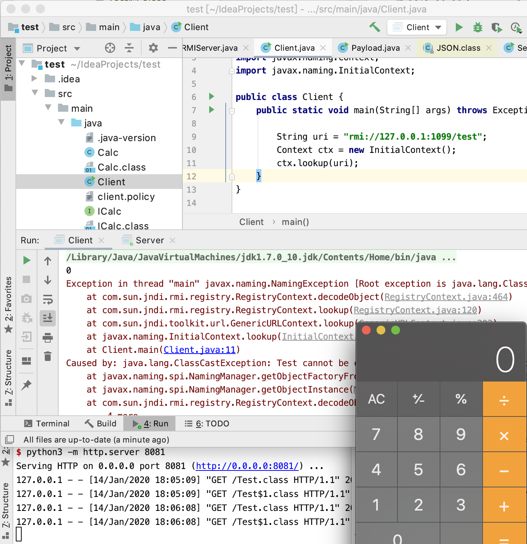Collapse the java folder
The height and width of the screenshot is (544, 527).
(x=62, y=122)
